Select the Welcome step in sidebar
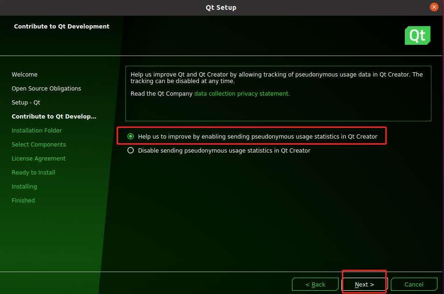Viewport: 444px width, 294px height. (x=25, y=75)
